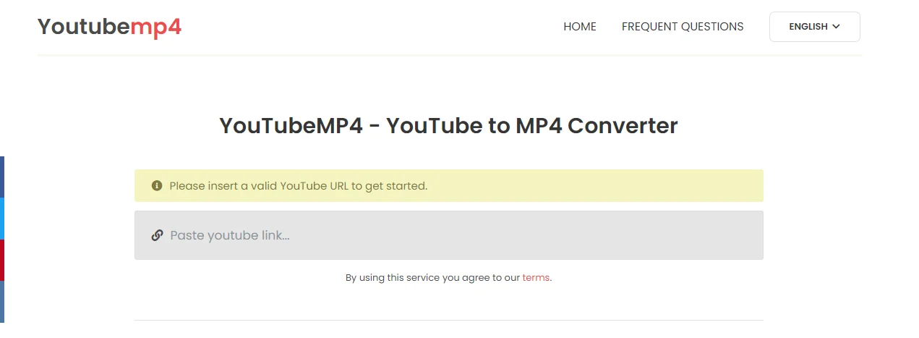Click the "Paste youtube link..." placeholder text
The image size is (919, 338).
click(x=230, y=235)
